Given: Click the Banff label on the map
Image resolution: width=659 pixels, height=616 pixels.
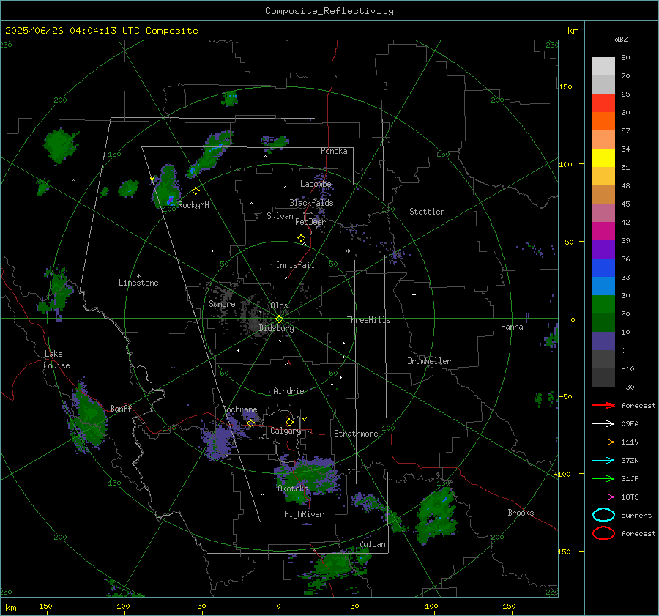Looking at the screenshot, I should (x=121, y=408).
